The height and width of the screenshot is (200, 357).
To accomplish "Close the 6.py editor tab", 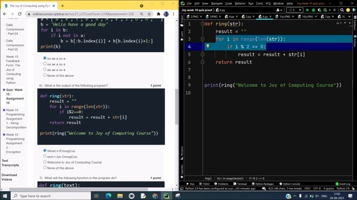I will [271, 17].
